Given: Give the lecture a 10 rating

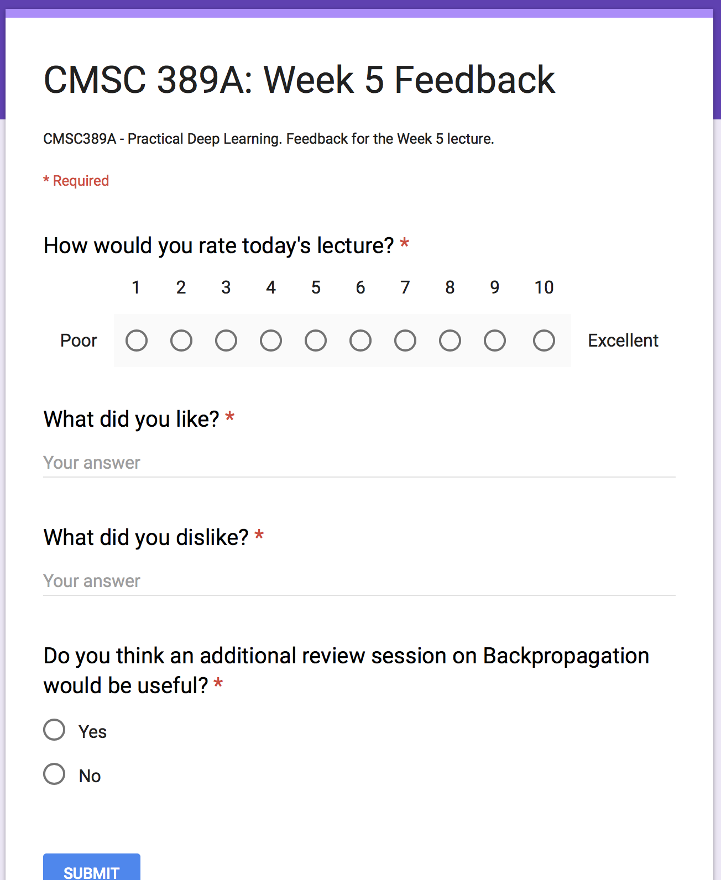Looking at the screenshot, I should click(544, 341).
